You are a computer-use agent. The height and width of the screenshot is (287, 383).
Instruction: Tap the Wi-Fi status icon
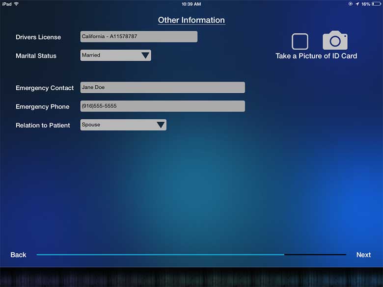pos(16,4)
